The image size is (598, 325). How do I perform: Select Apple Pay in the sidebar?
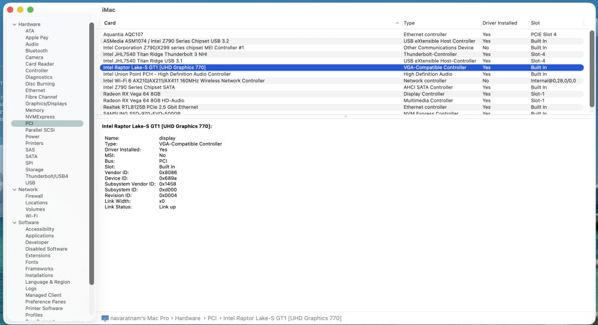(36, 38)
